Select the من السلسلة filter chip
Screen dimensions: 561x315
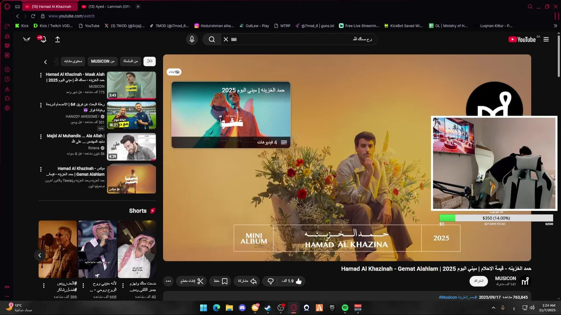click(x=131, y=61)
